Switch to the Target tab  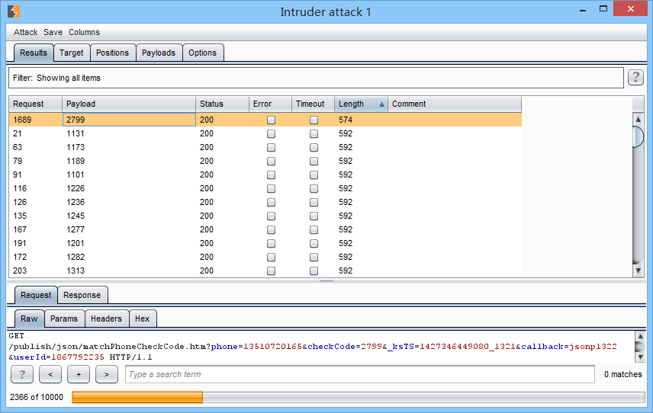[x=71, y=53]
